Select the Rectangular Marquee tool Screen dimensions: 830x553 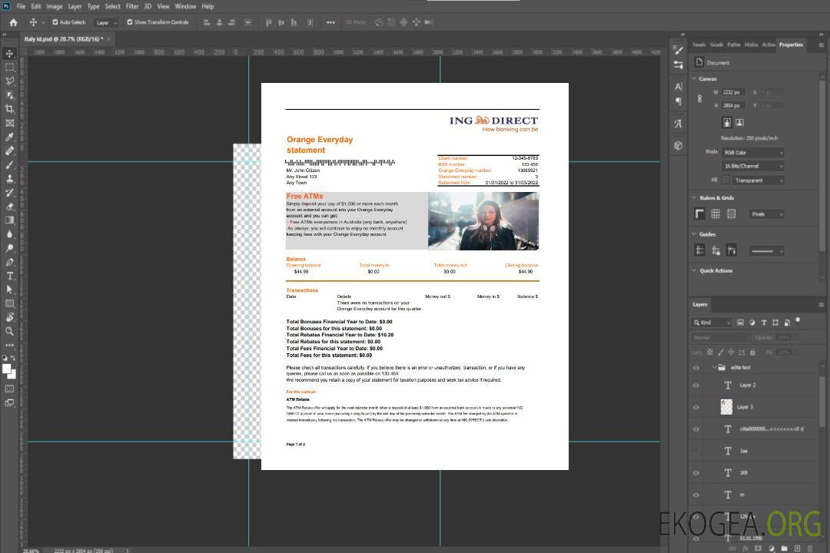point(9,68)
